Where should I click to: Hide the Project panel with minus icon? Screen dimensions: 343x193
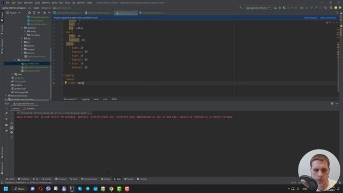[49, 13]
